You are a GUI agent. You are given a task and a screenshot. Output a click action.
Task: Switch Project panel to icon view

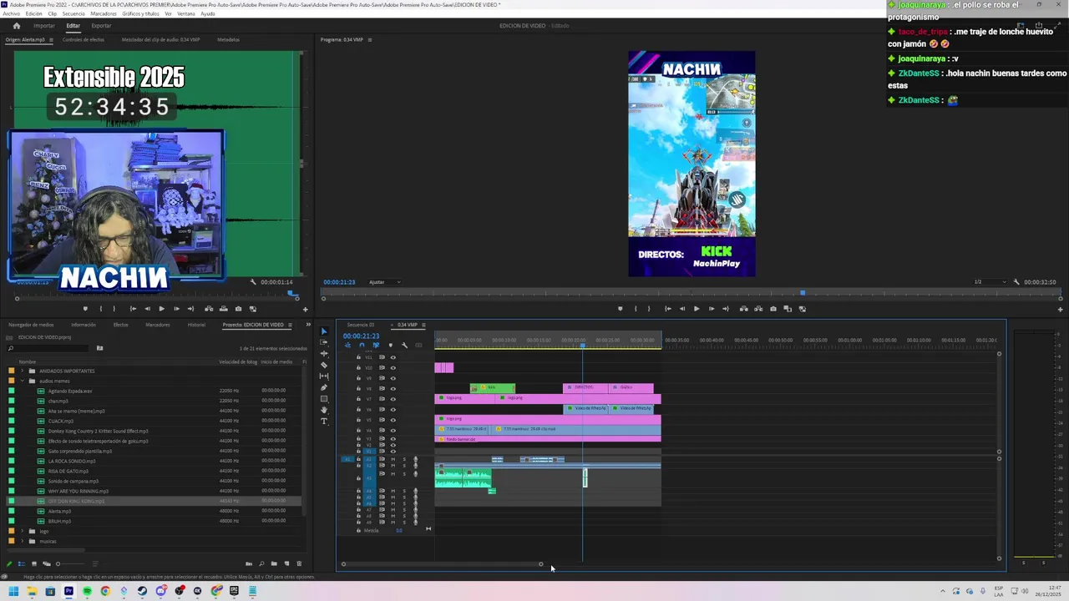coord(34,563)
